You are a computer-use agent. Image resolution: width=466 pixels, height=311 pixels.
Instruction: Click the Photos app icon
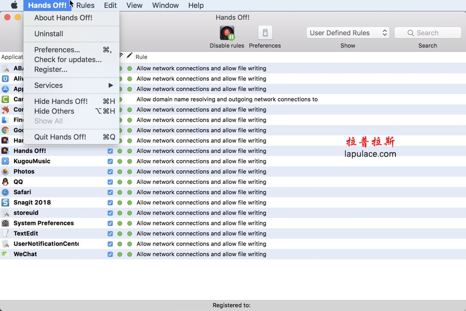click(x=5, y=172)
